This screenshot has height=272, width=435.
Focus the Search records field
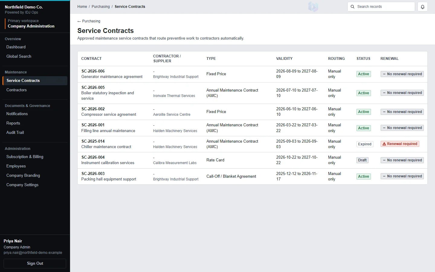(x=381, y=7)
